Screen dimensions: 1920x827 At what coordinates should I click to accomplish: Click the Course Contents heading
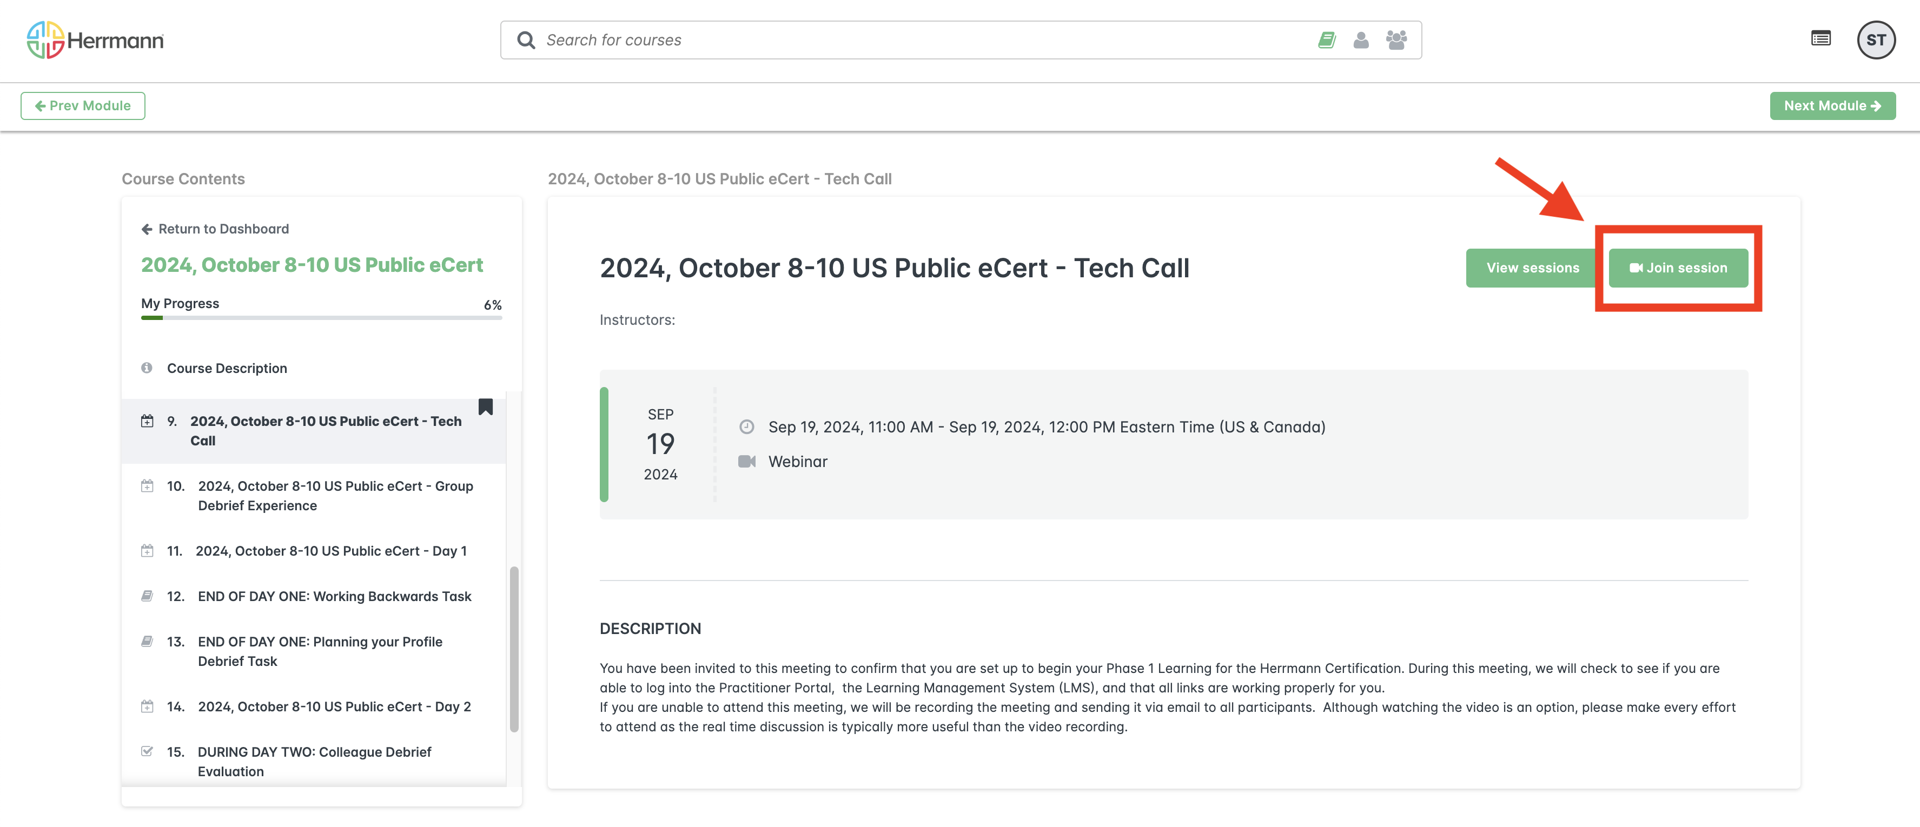point(183,179)
